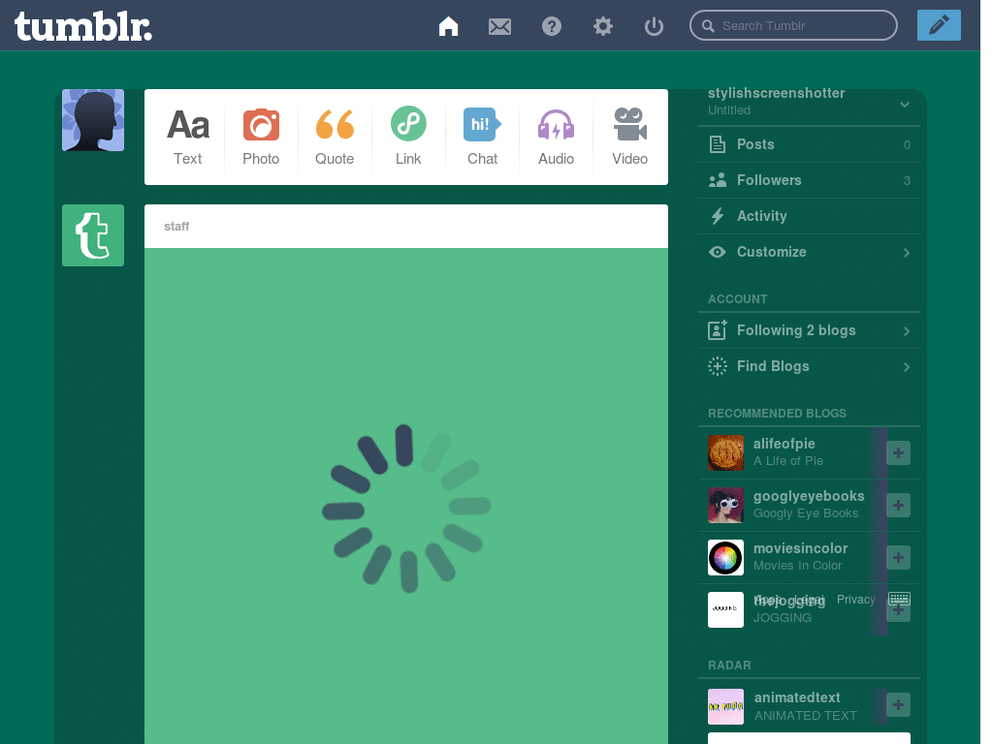Click the JOGGING blog thumbnail
The image size is (993, 744).
725,610
